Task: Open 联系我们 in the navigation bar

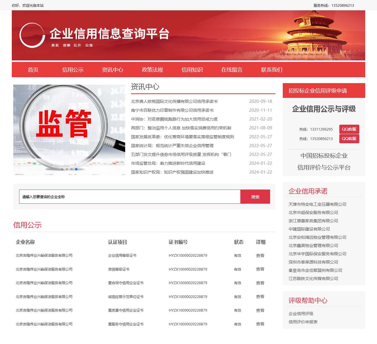Action: pos(272,70)
